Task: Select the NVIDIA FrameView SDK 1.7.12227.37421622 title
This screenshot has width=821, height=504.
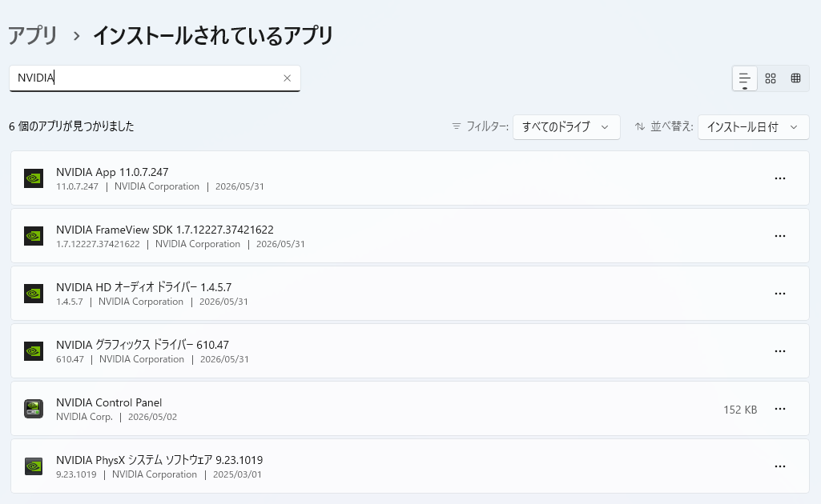Action: point(165,230)
